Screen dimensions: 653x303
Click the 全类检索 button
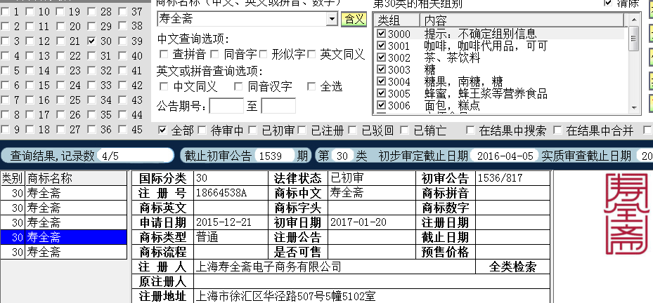pyautogui.click(x=512, y=267)
